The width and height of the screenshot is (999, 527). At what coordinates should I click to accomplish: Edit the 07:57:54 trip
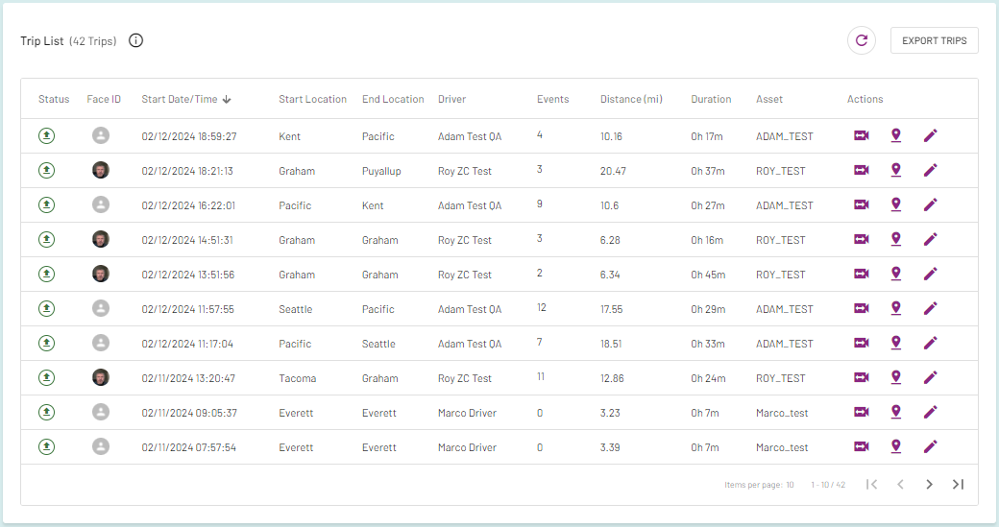pyautogui.click(x=930, y=446)
